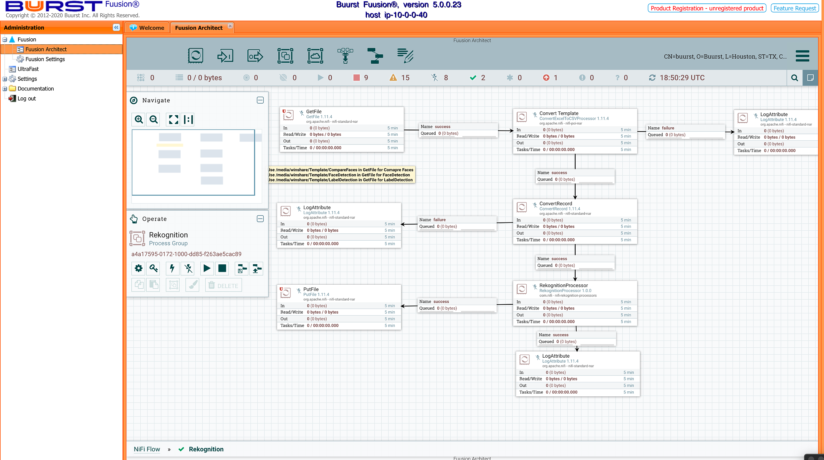Select Fuusion Settings in the tree

[x=45, y=59]
